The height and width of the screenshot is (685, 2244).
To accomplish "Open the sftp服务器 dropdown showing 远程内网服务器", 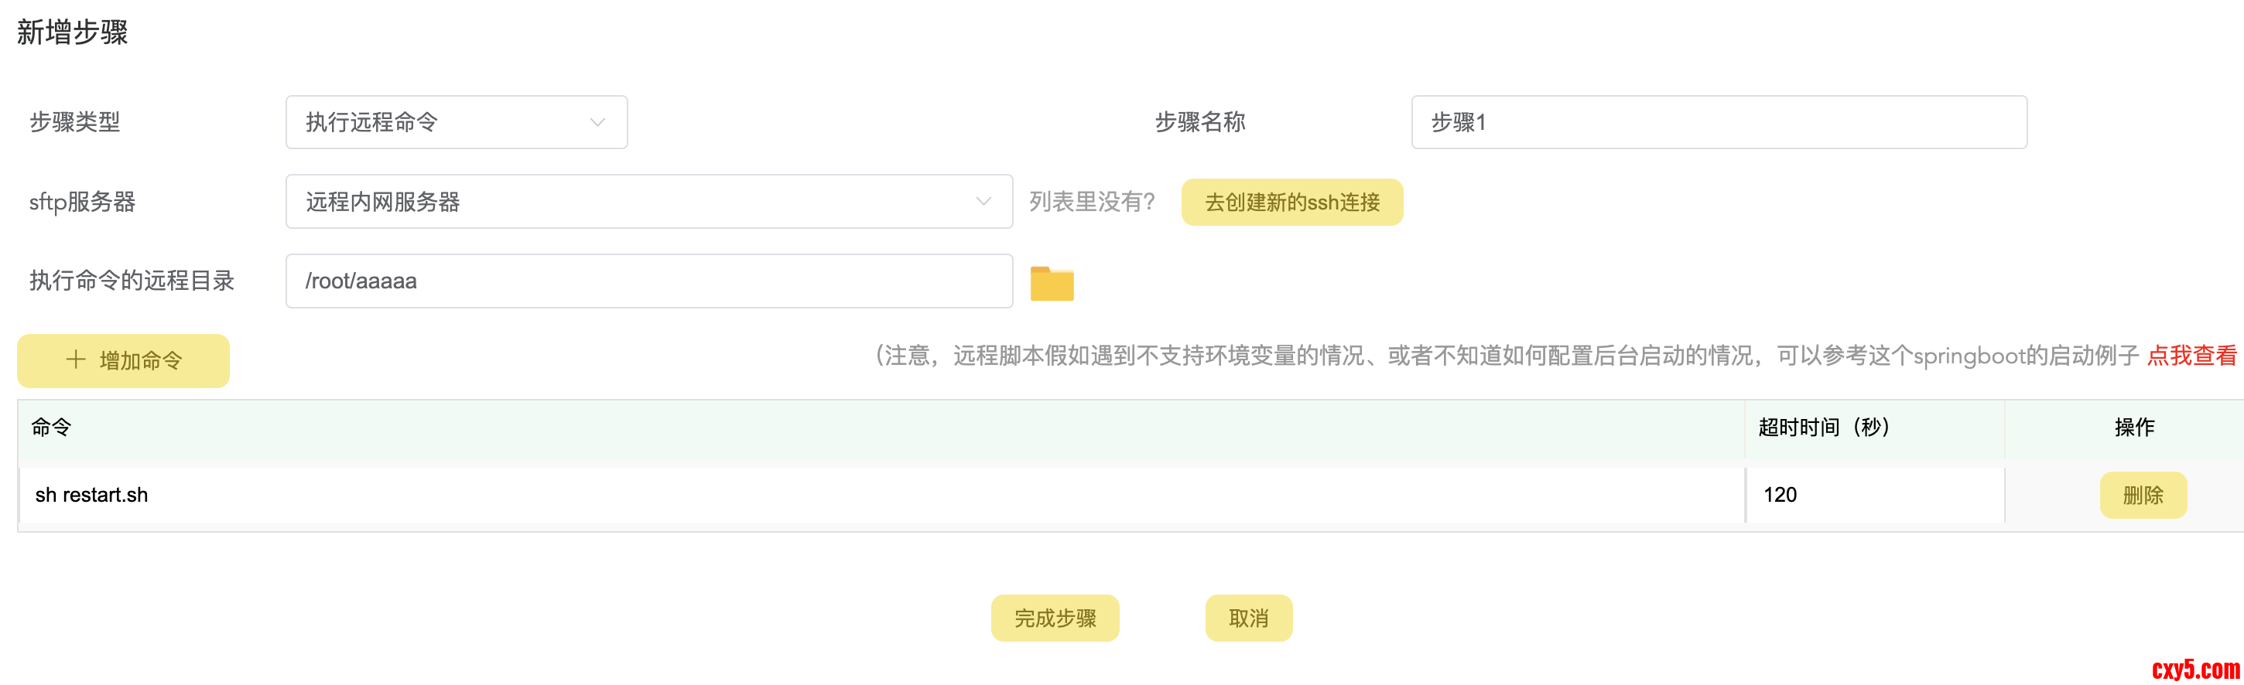I will click(648, 202).
